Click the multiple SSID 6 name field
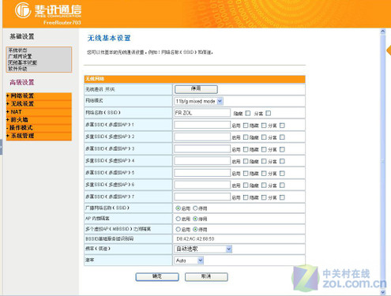The image size is (391, 296). pyautogui.click(x=202, y=185)
